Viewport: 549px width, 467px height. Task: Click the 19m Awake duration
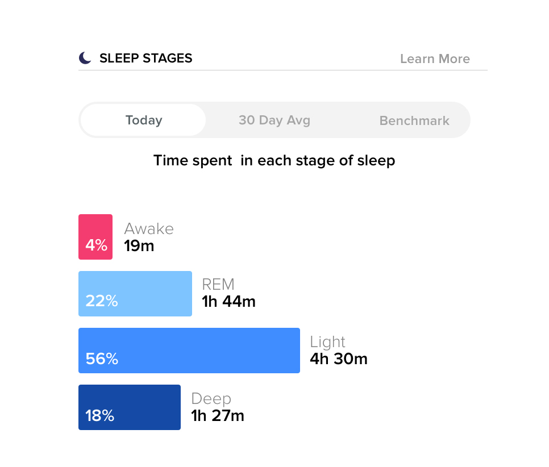click(x=139, y=246)
